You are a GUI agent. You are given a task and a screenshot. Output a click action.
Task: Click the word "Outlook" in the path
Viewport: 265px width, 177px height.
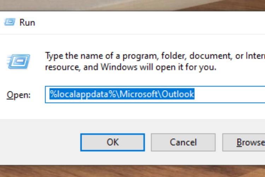point(178,94)
